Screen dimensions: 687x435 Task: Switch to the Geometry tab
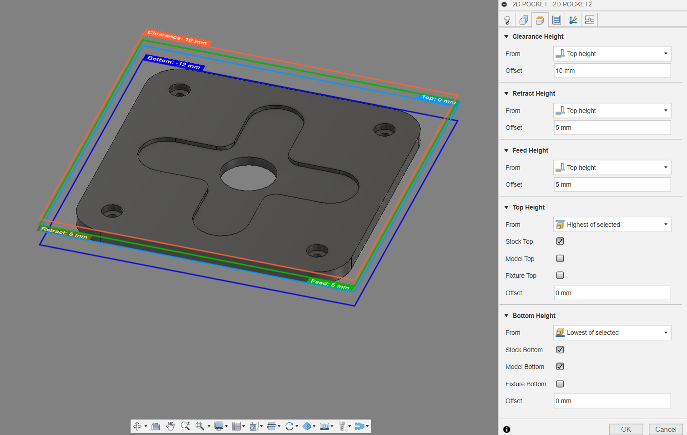click(x=524, y=20)
